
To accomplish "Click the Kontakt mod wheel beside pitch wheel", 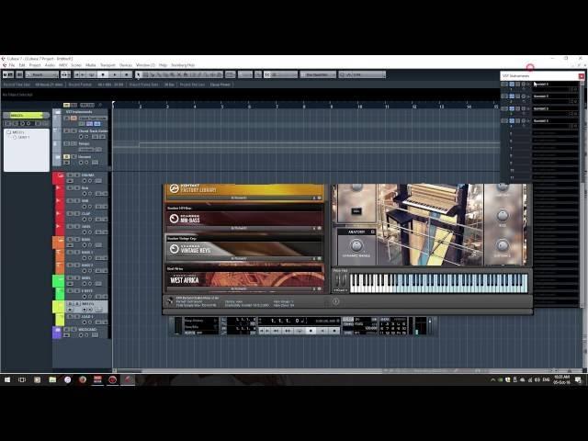I will tap(344, 279).
